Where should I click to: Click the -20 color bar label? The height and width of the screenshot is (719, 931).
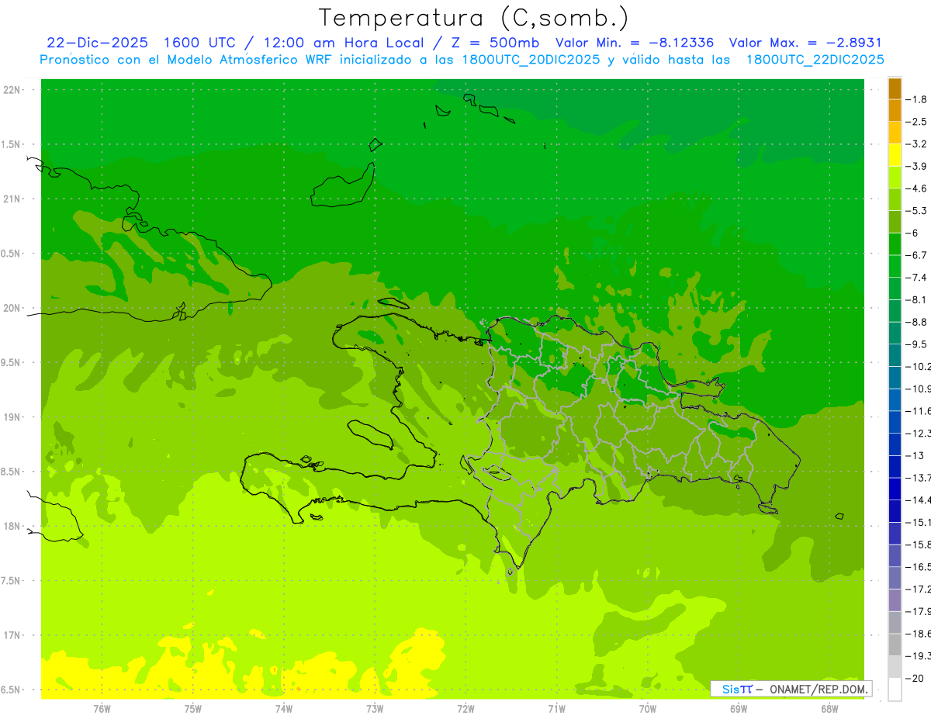(x=915, y=678)
